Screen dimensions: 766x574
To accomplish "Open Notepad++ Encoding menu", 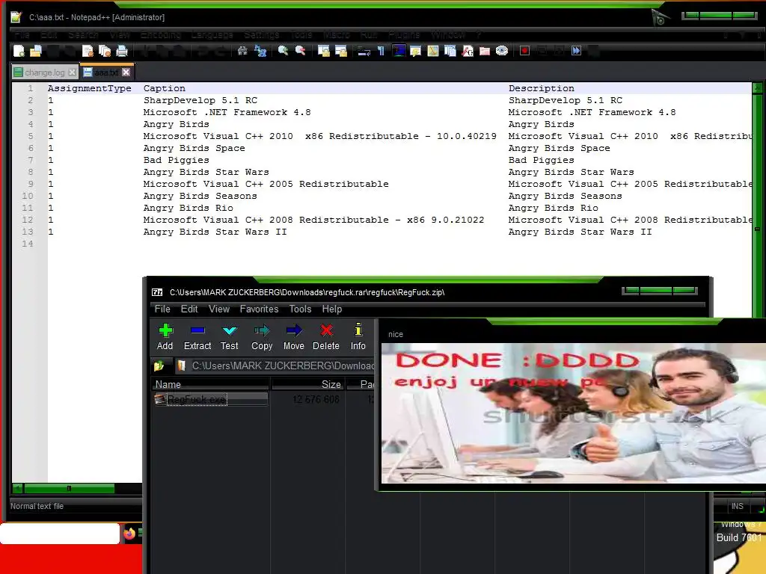I will [x=161, y=34].
